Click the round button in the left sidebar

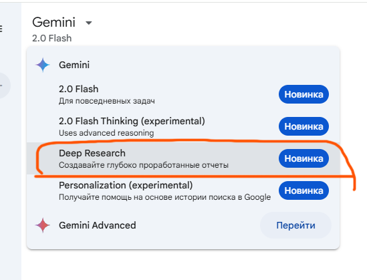coord(3,86)
